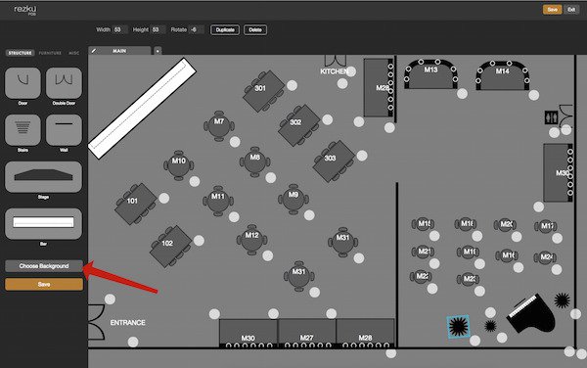
Task: Select bench table M27
Action: click(306, 334)
